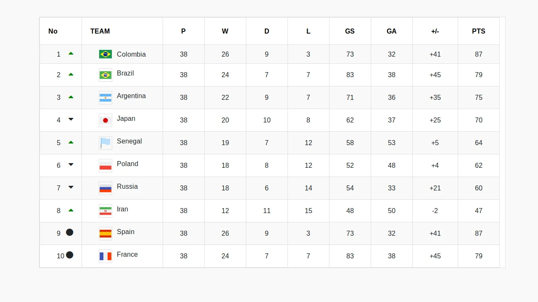Click the black dot next to France
Viewport: 538px width, 302px height.
tap(70, 255)
